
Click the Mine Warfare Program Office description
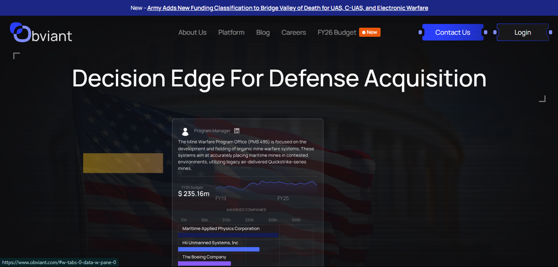[x=247, y=155]
